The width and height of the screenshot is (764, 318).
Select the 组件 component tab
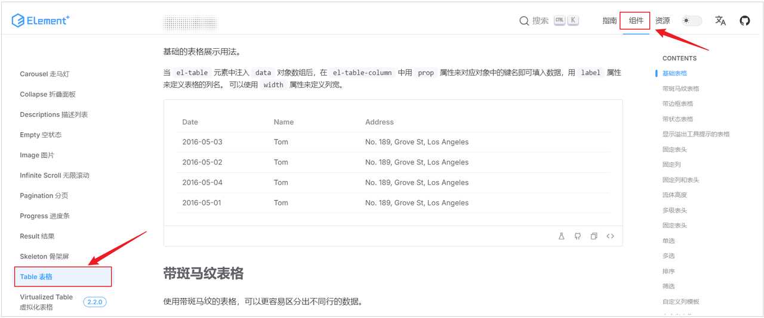click(636, 21)
